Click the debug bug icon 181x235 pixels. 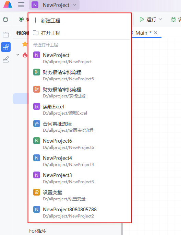coord(173,19)
